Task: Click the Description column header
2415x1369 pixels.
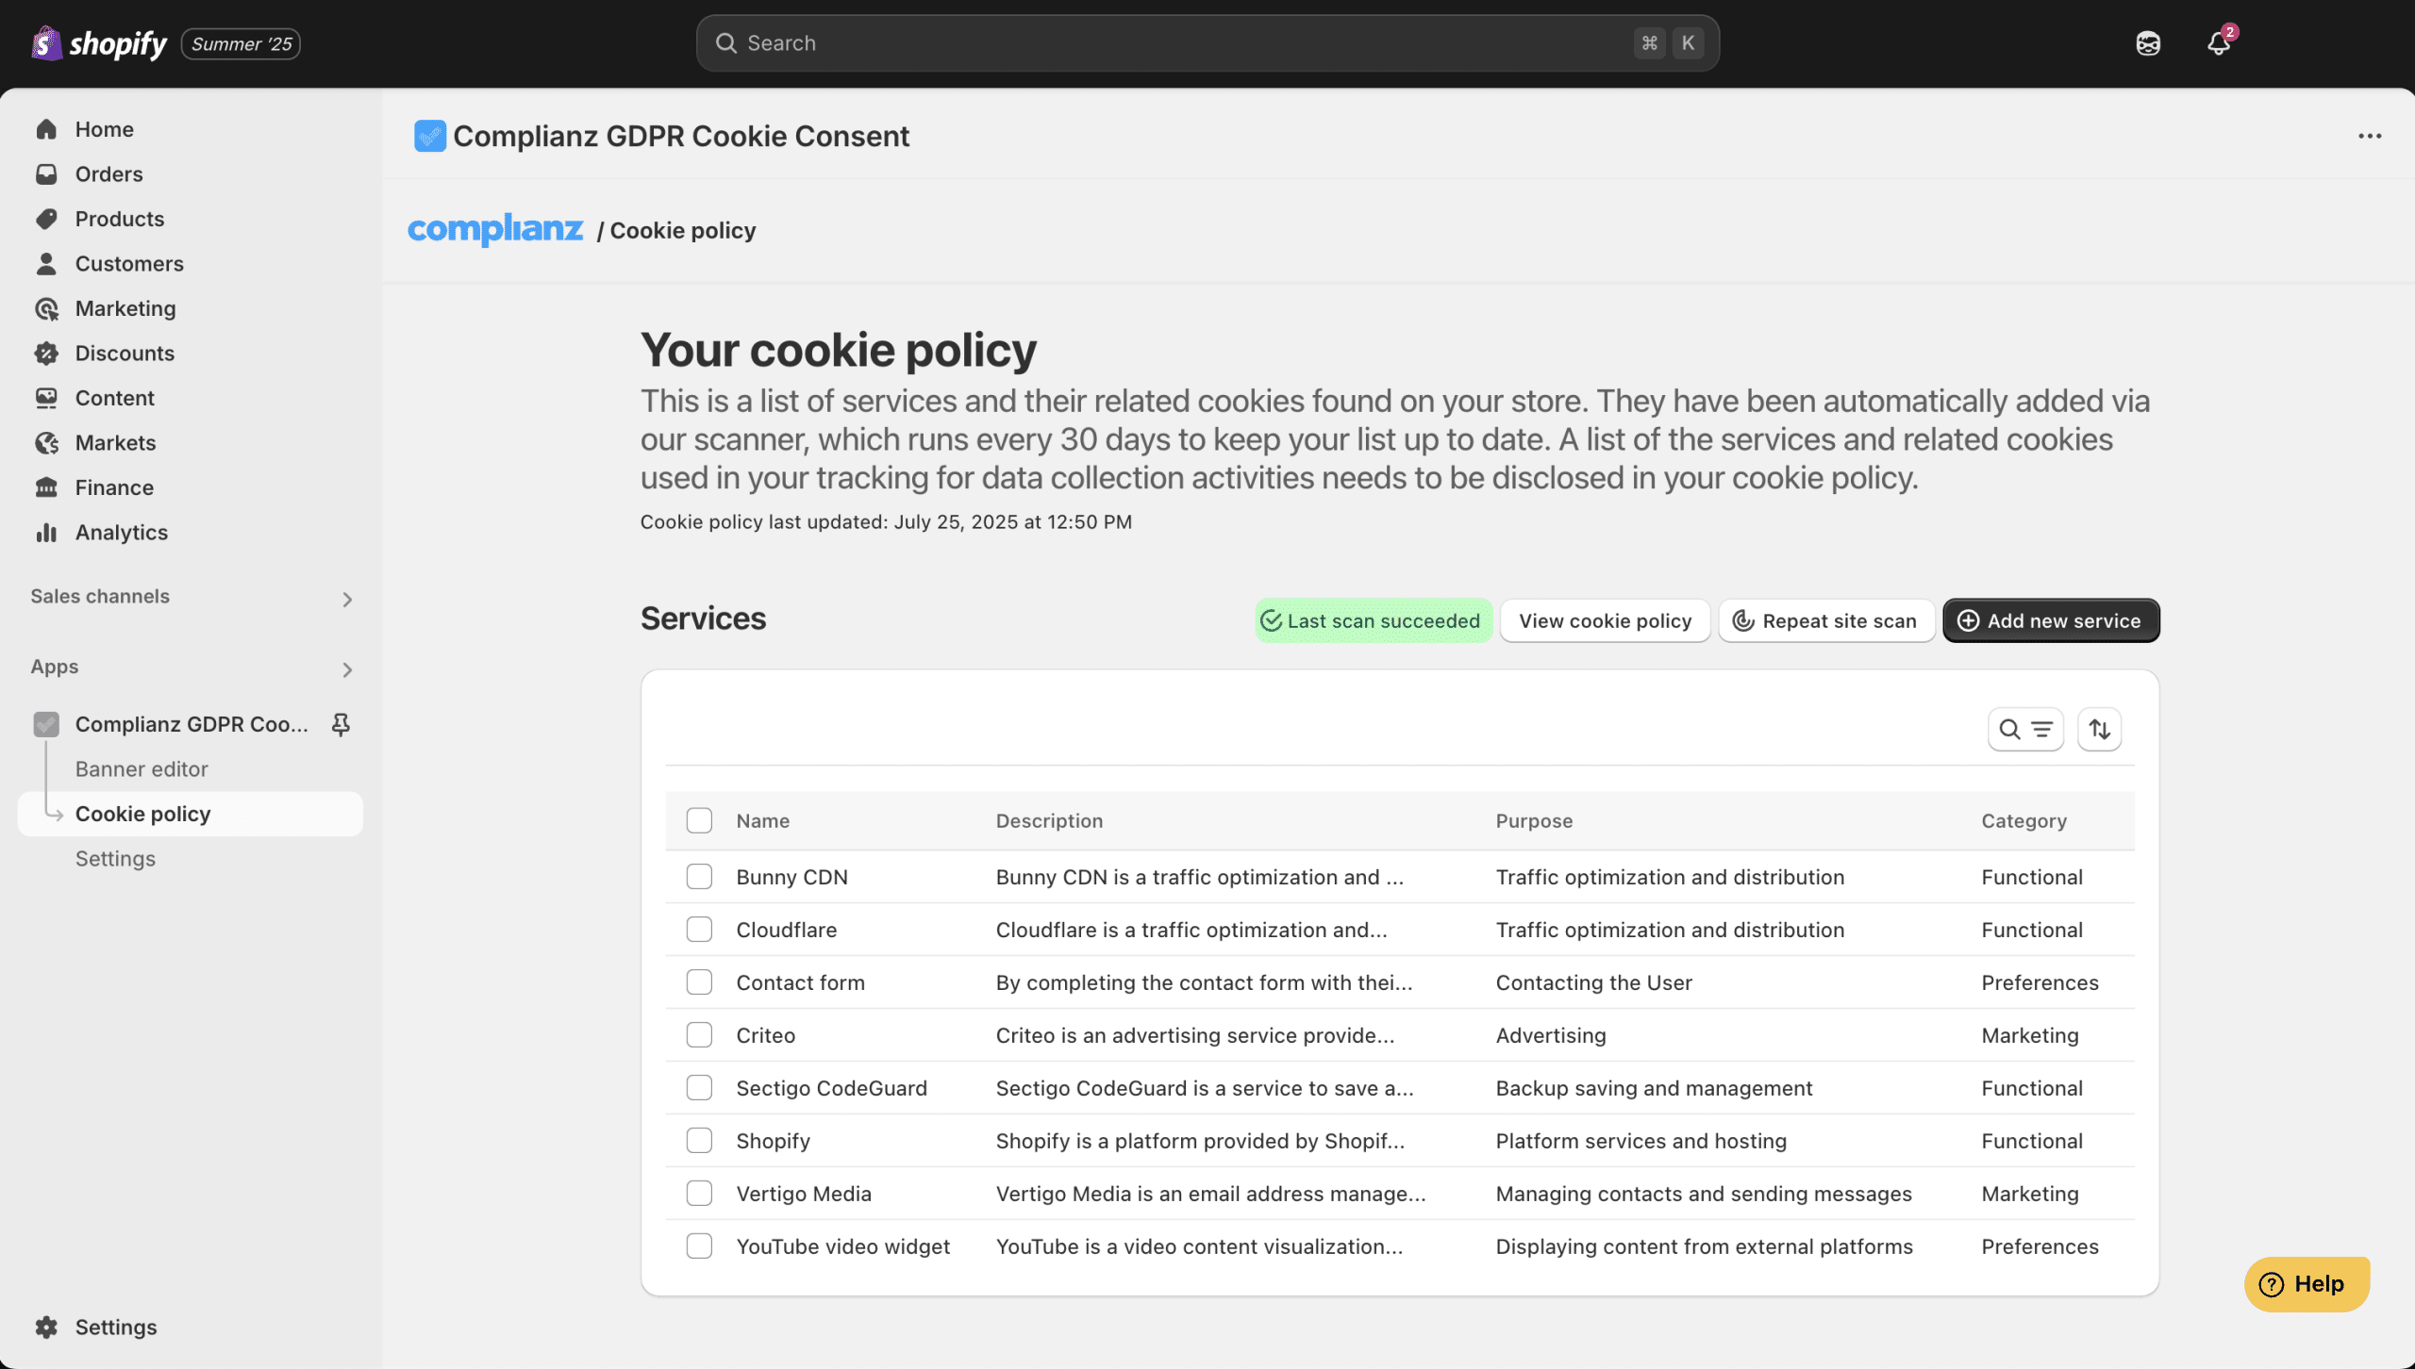Action: [1049, 820]
